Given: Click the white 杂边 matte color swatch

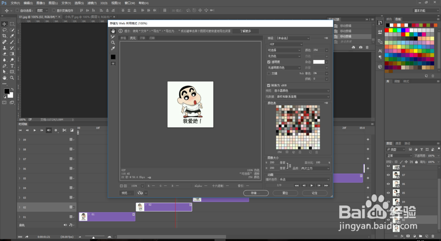Looking at the screenshot, I should (319, 62).
